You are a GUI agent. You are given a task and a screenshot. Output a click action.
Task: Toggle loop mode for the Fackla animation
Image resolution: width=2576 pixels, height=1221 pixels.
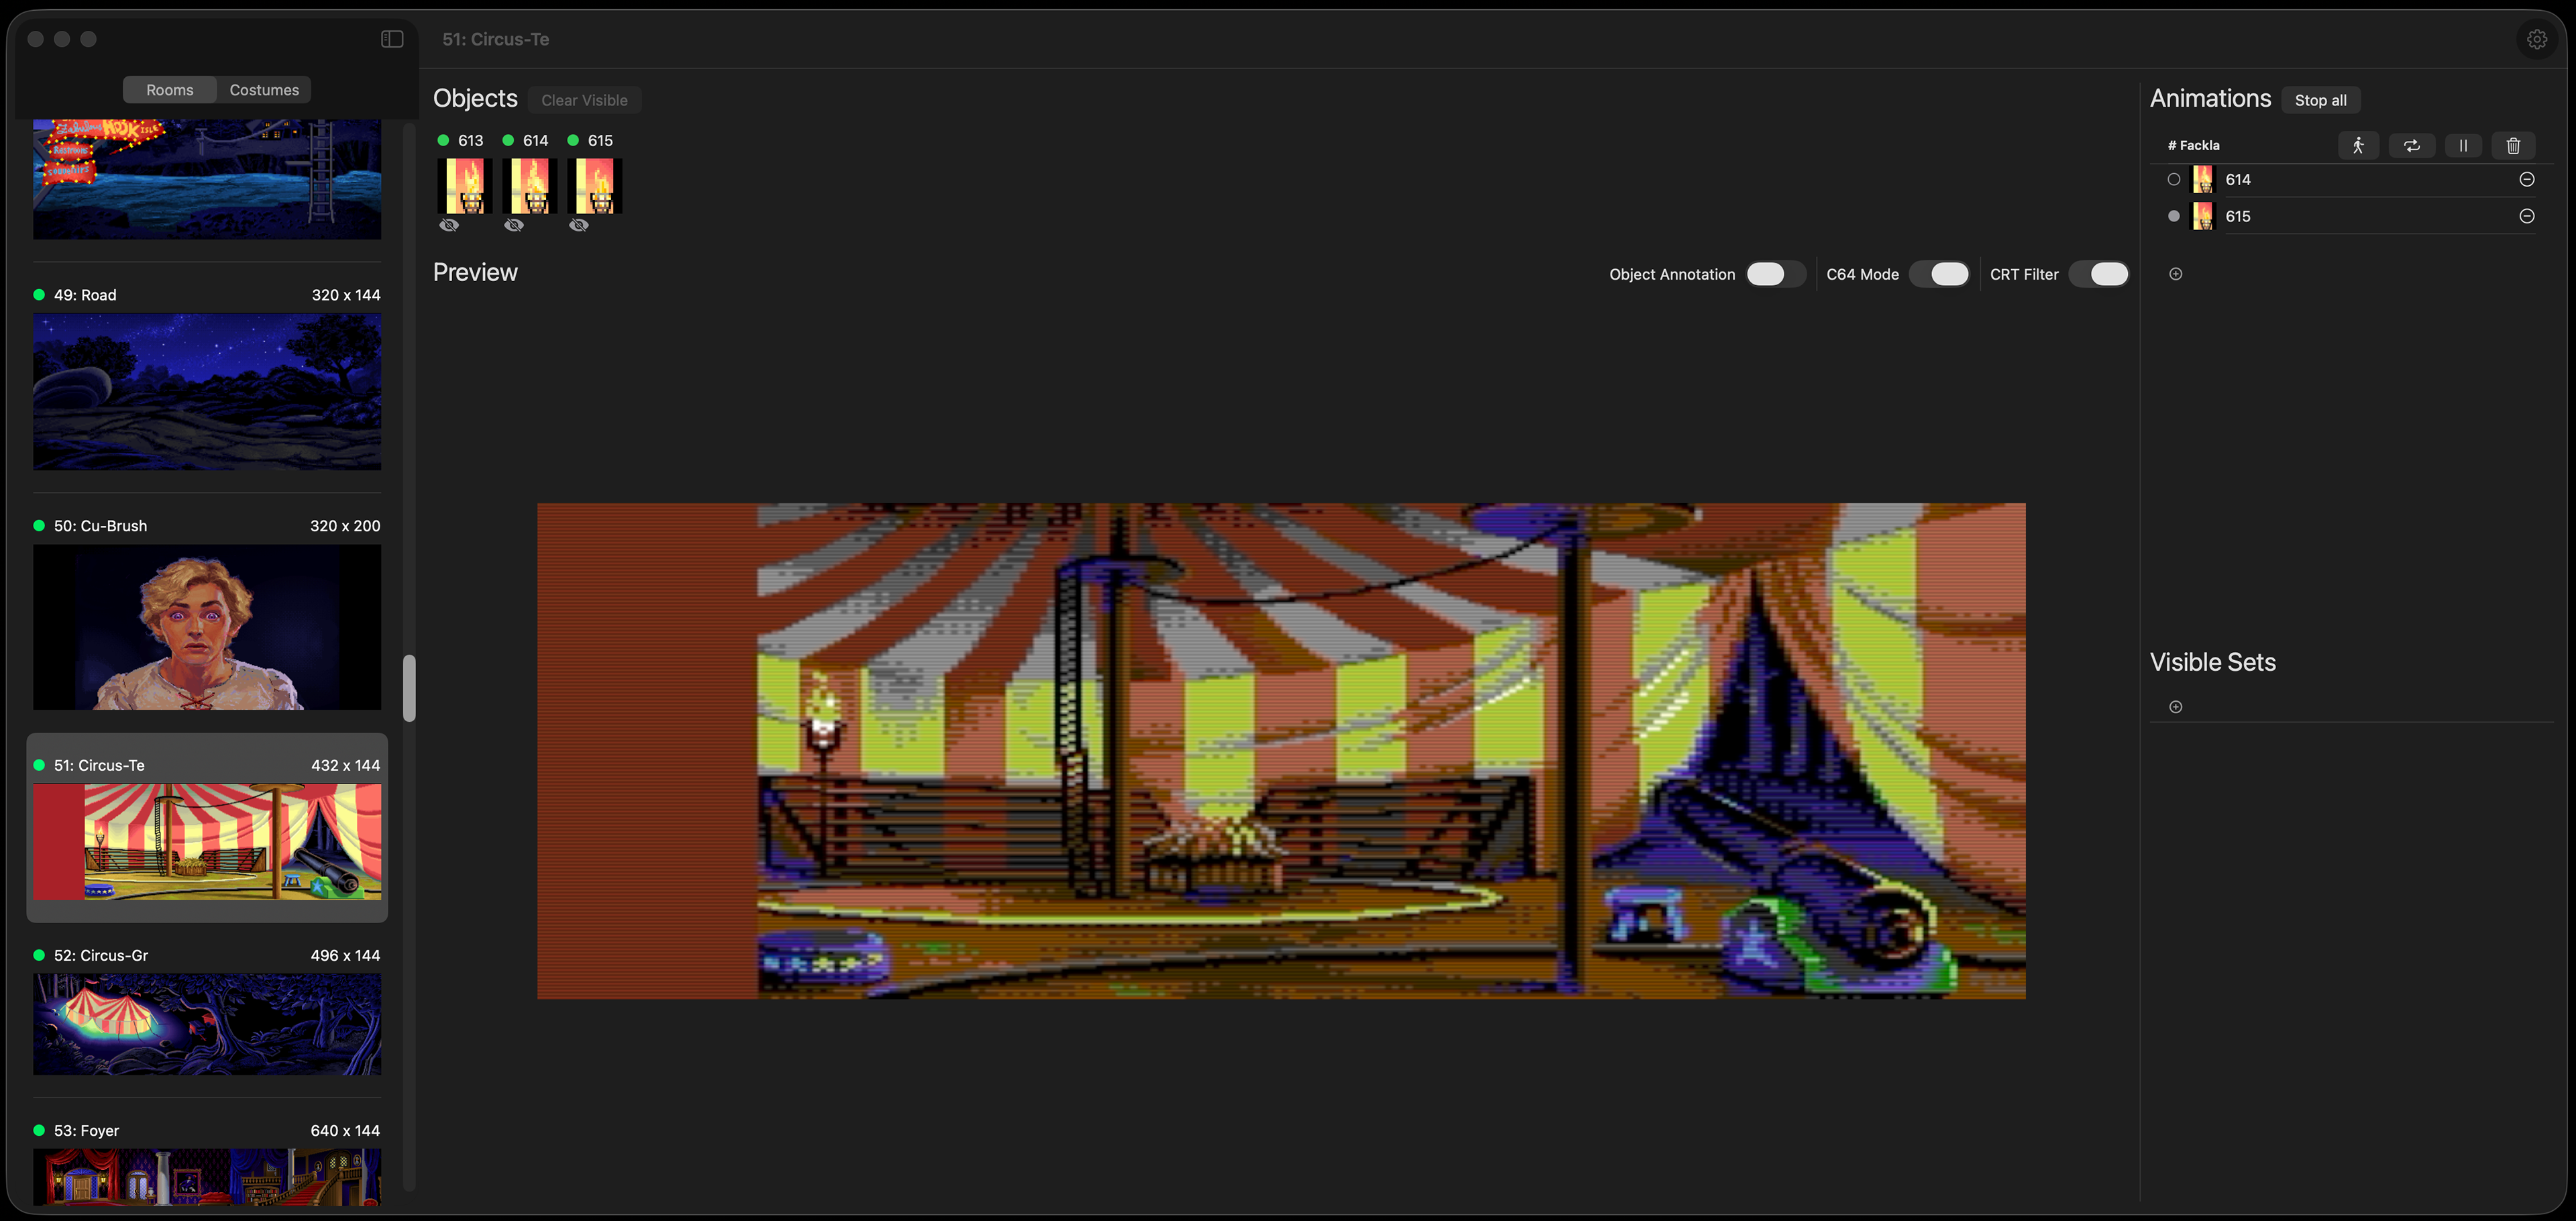coord(2411,145)
